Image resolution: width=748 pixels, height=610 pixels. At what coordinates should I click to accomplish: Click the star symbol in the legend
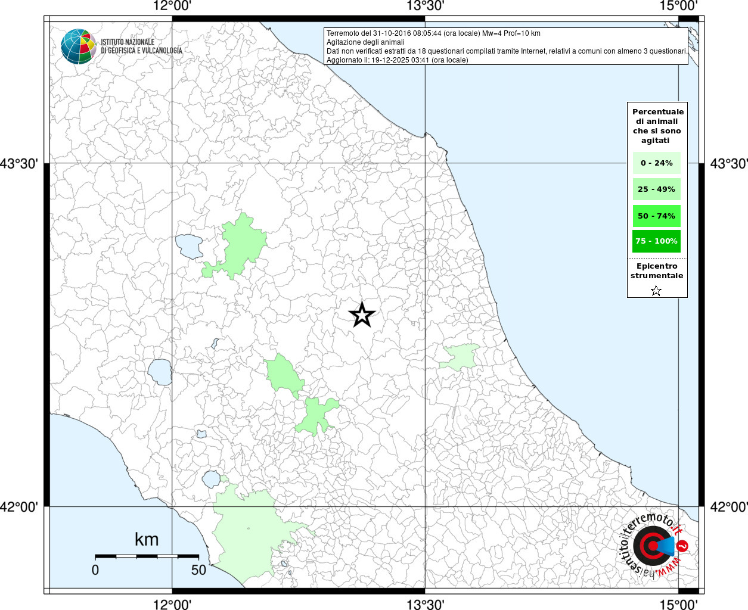(656, 291)
